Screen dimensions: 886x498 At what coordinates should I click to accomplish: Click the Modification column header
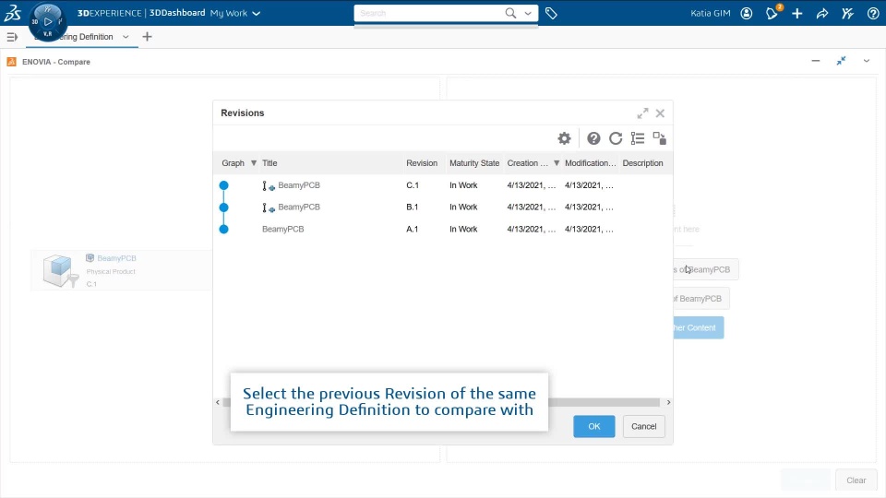pos(590,163)
